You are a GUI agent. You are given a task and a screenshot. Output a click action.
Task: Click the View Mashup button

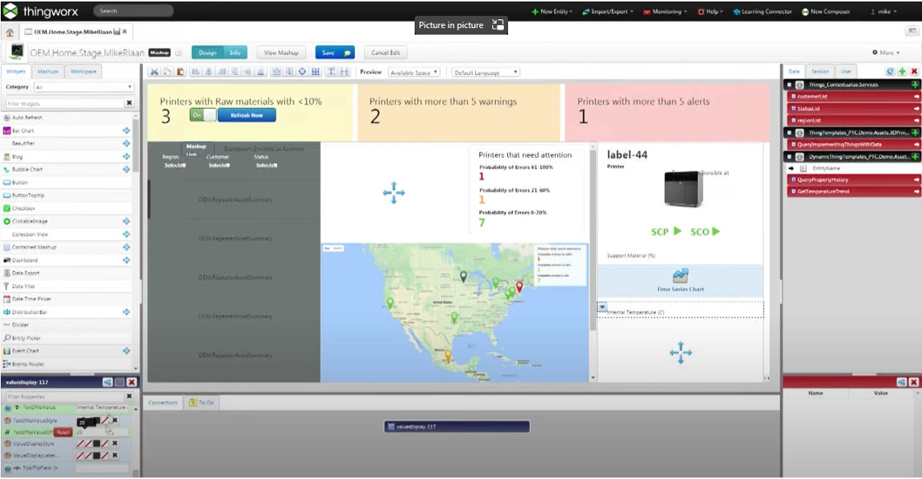[281, 52]
